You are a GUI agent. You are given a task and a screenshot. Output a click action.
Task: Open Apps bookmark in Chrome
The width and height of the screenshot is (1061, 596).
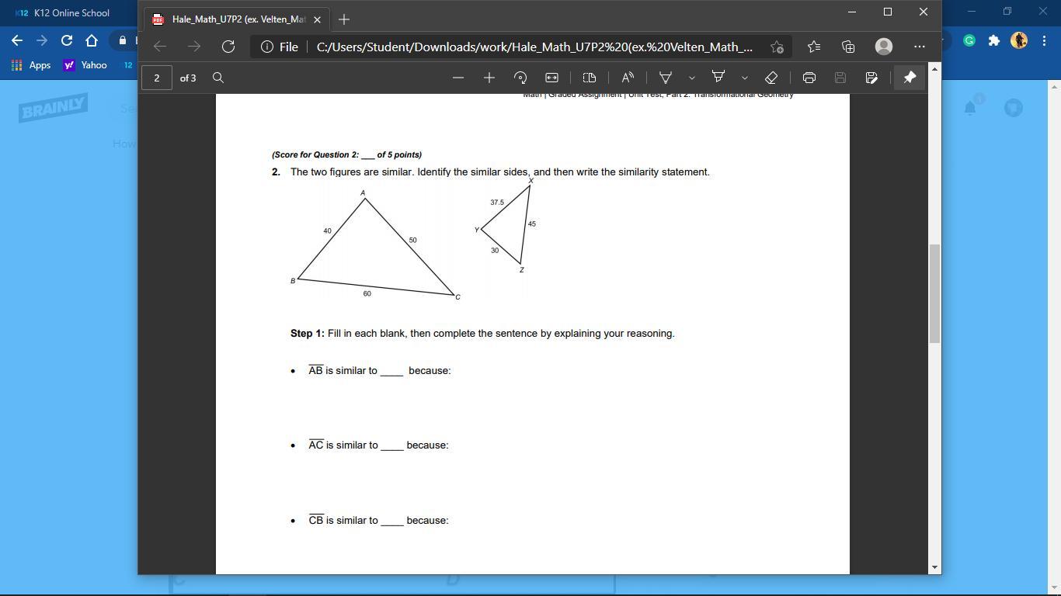coord(31,65)
